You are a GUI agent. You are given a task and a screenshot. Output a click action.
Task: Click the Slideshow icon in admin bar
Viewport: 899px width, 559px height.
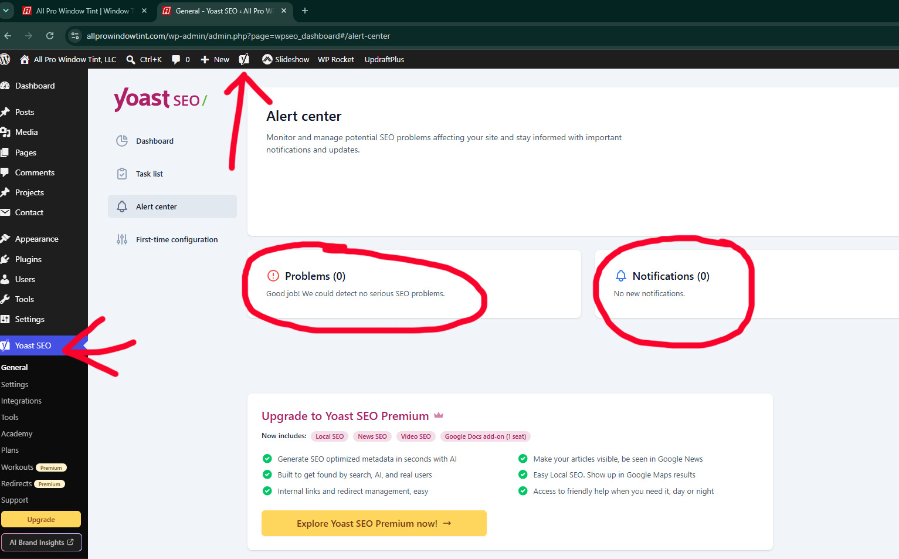[x=267, y=59]
